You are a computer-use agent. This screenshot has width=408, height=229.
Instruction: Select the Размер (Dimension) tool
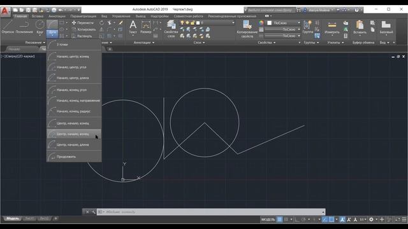(x=146, y=27)
